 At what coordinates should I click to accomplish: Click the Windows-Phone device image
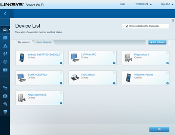click(128, 78)
